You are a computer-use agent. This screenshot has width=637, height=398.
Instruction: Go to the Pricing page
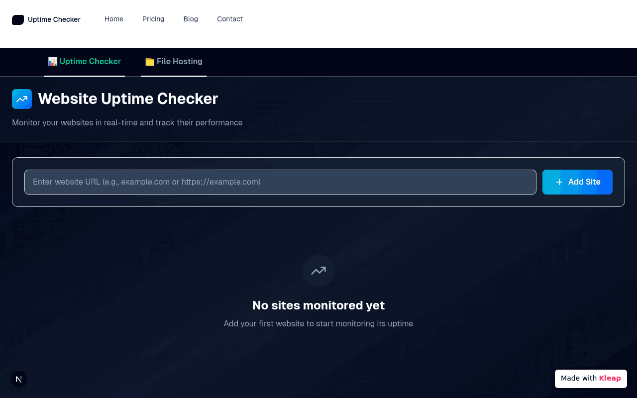tap(153, 19)
